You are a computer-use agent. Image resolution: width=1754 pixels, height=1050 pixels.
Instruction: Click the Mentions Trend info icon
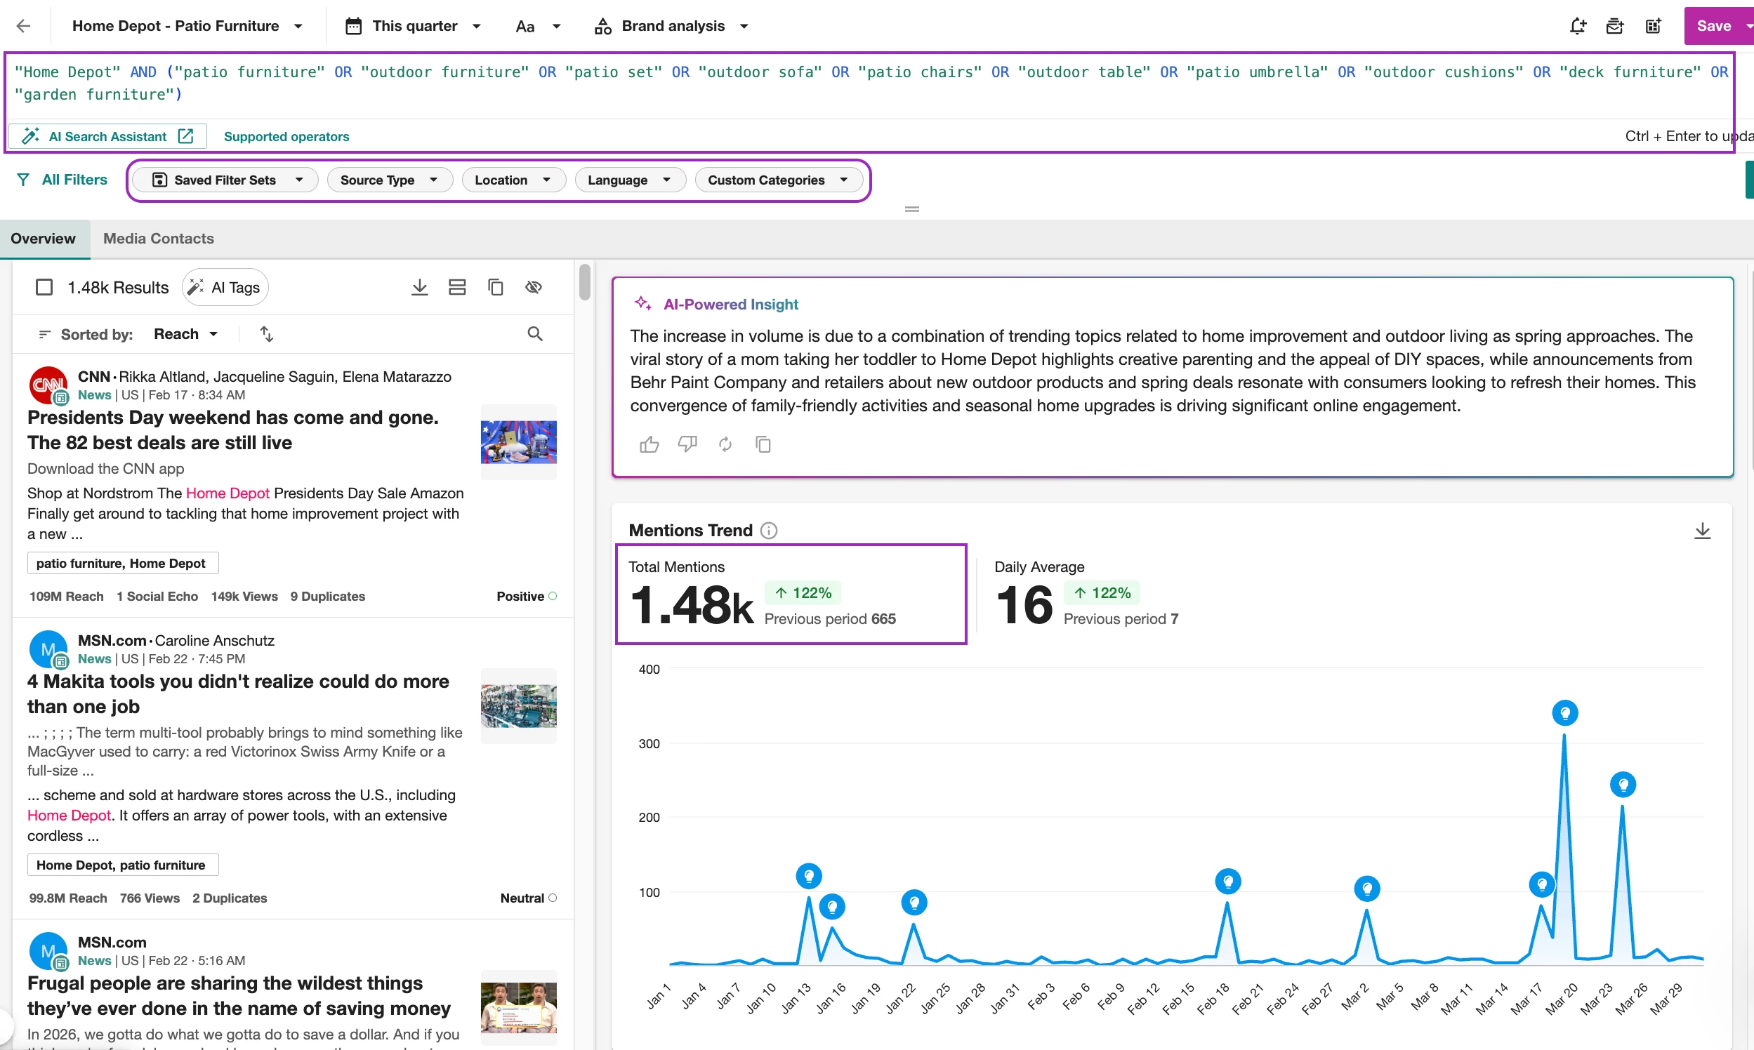(x=769, y=531)
